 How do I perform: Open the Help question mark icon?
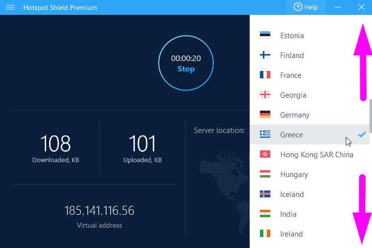(298, 7)
